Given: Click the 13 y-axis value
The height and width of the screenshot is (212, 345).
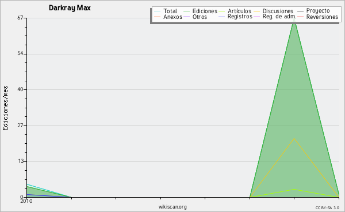Looking at the screenshot, I should tap(20, 161).
